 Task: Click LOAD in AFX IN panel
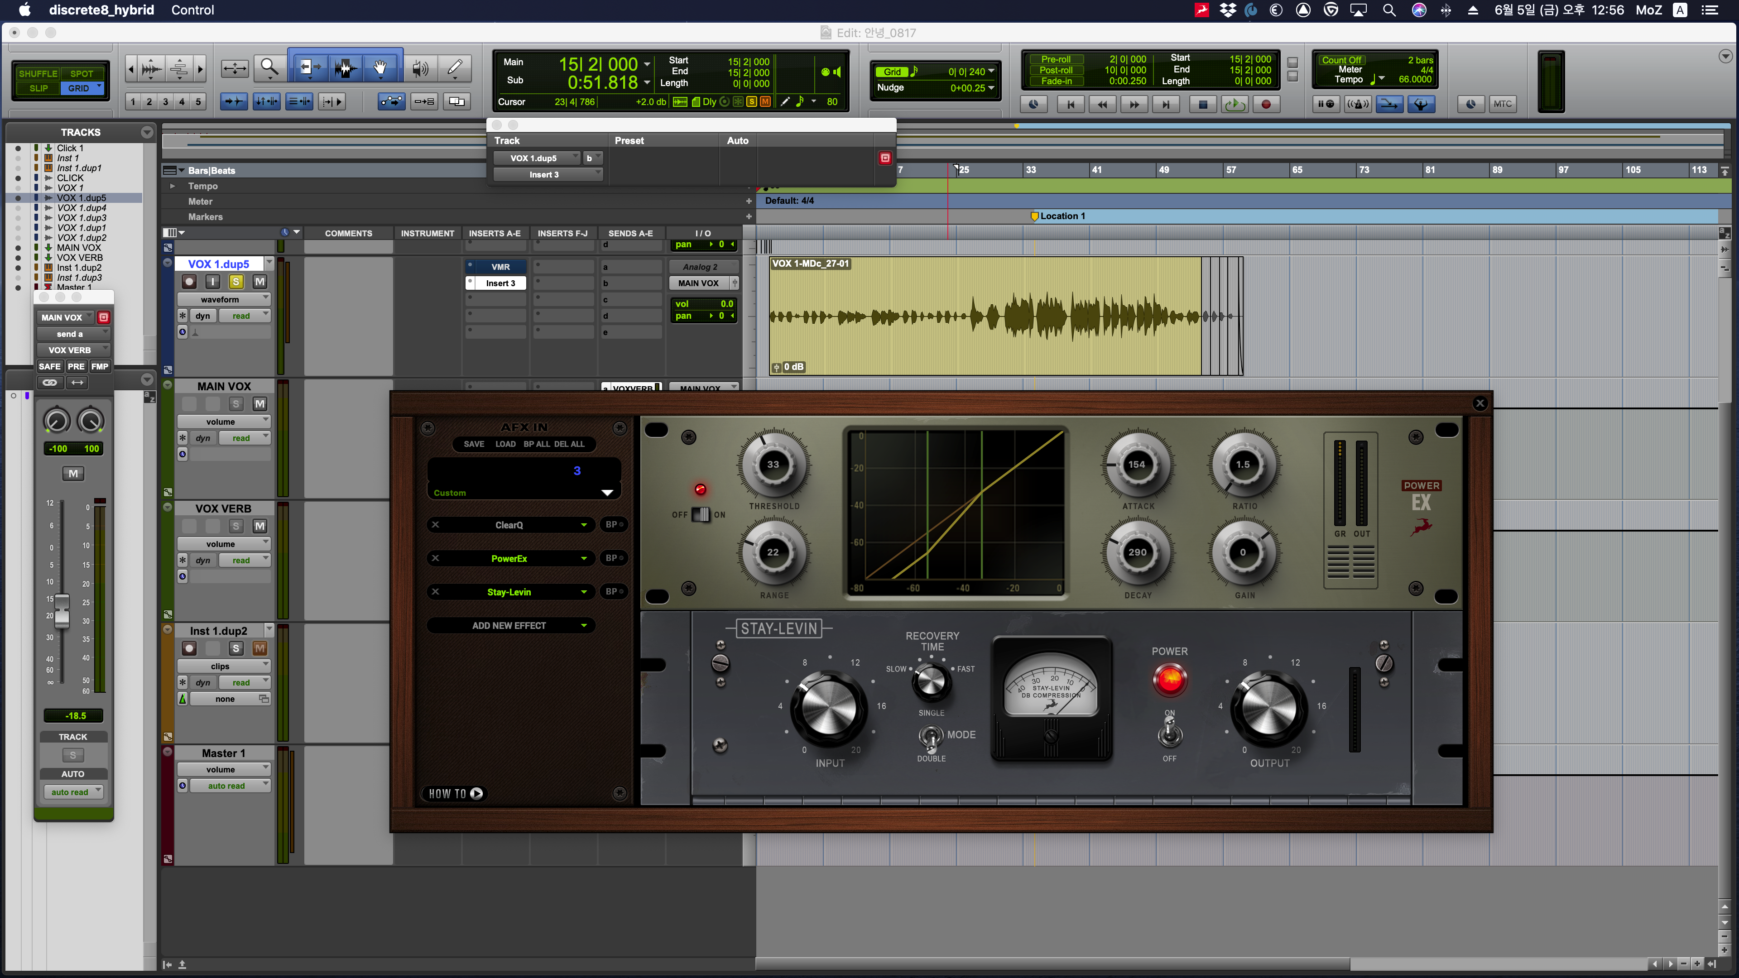coord(505,443)
